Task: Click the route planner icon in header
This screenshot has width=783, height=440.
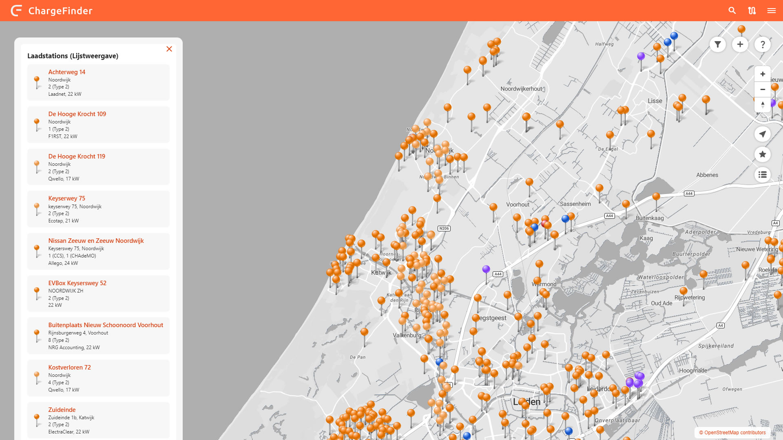Action: coord(752,11)
